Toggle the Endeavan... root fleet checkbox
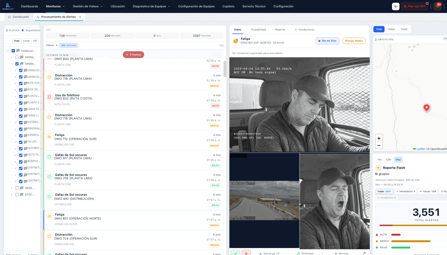The width and height of the screenshot is (447, 255). pos(13,51)
